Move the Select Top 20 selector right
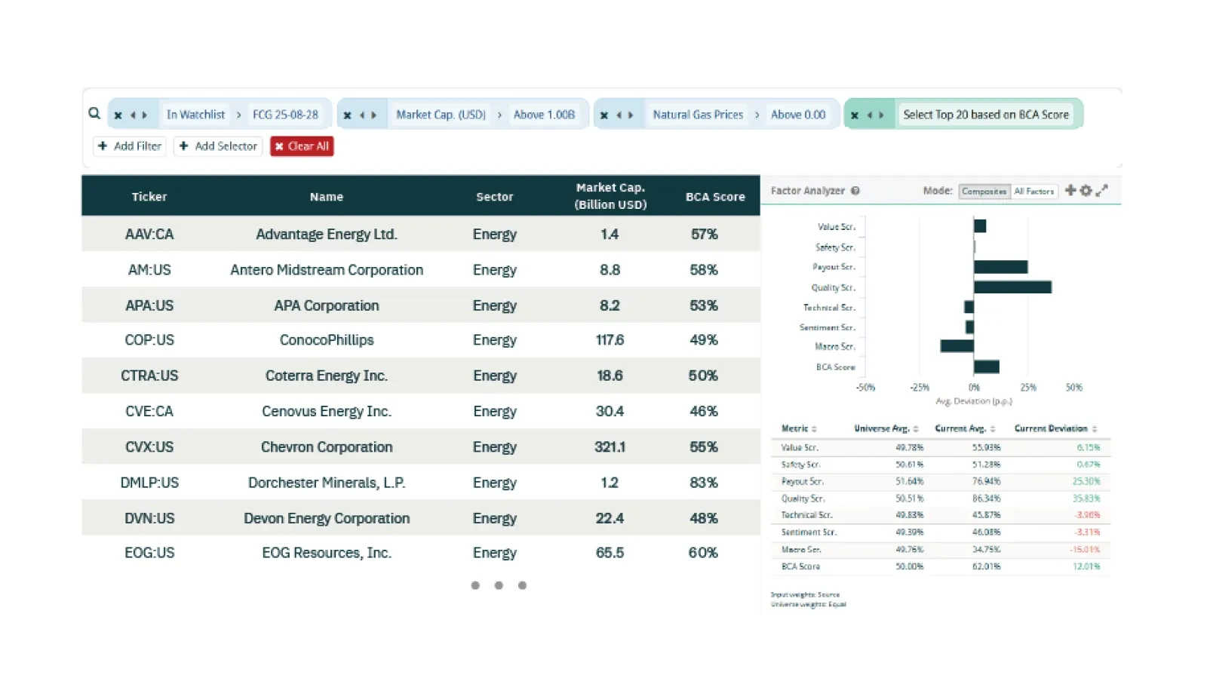The height and width of the screenshot is (678, 1207). tap(881, 115)
